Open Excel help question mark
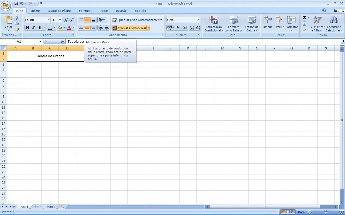The width and height of the screenshot is (345, 215). 324,10
